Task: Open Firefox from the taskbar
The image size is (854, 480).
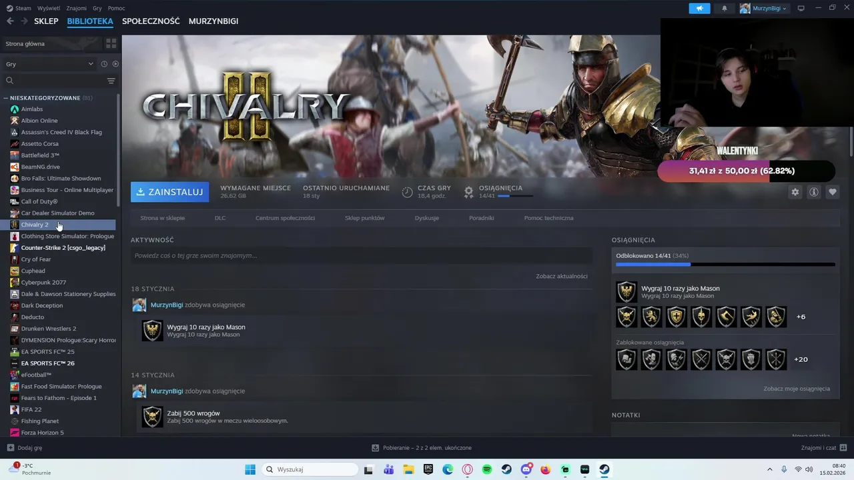Action: tap(546, 469)
